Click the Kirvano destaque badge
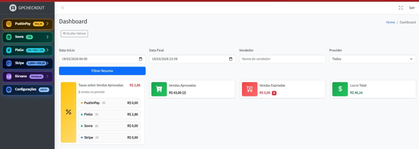This screenshot has width=419, height=149. [x=36, y=76]
